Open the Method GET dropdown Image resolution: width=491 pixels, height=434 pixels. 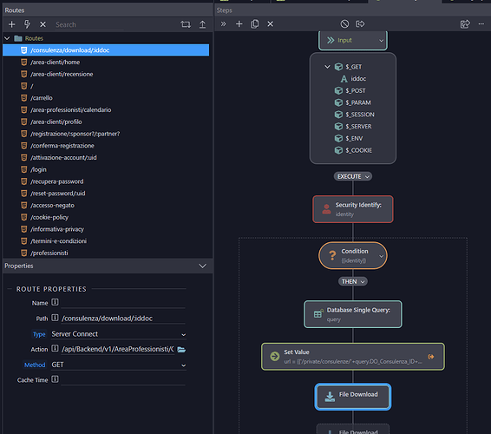[x=119, y=365]
